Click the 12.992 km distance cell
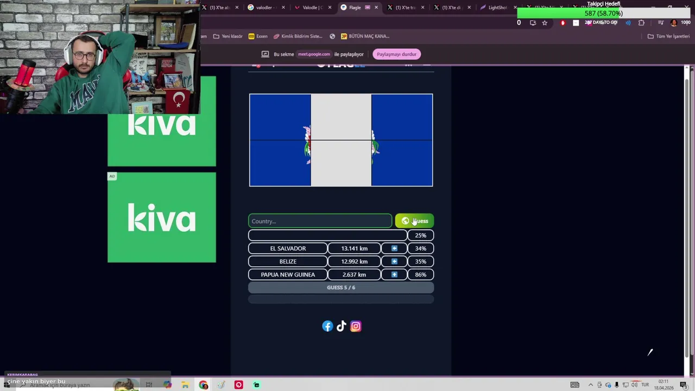The image size is (695, 391). coord(355,261)
